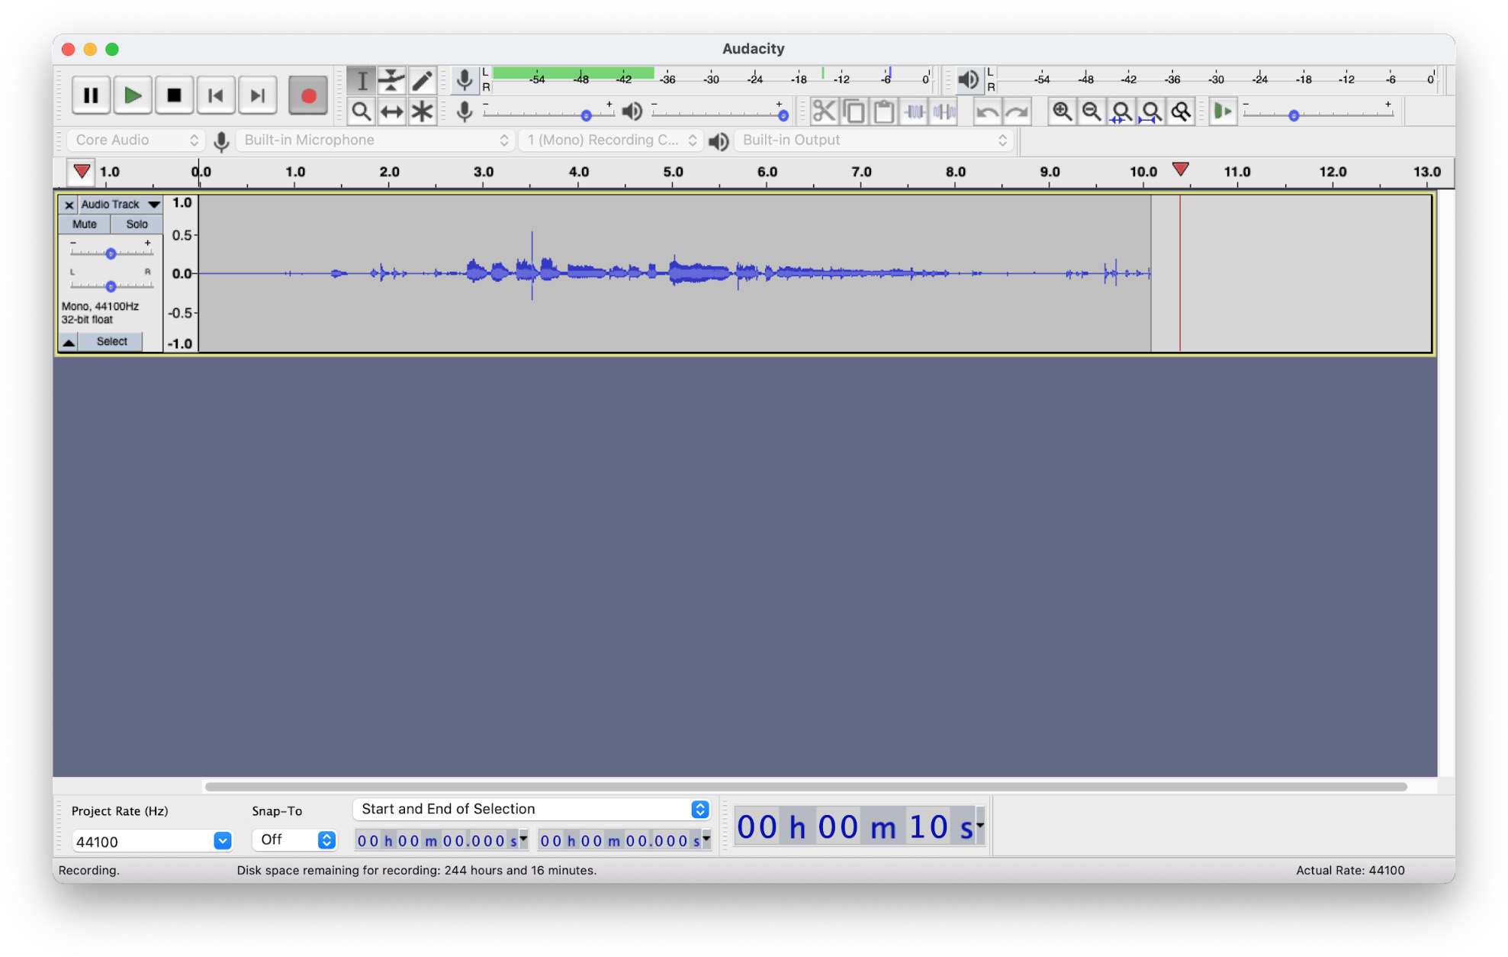Click the selection start time field
Screen dimensions: 1508x957
coord(438,840)
